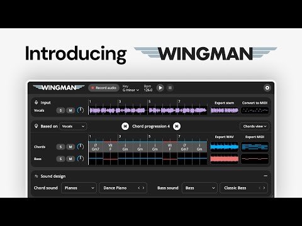302x226 pixels.
Task: Click the Bass volume knob
Action: point(81,159)
